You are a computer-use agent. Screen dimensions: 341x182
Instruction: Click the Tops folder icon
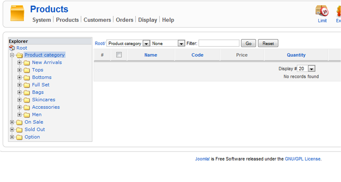tap(27, 70)
